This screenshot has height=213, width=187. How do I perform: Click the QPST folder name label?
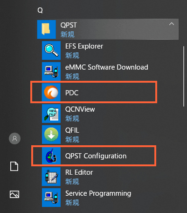point(69,25)
